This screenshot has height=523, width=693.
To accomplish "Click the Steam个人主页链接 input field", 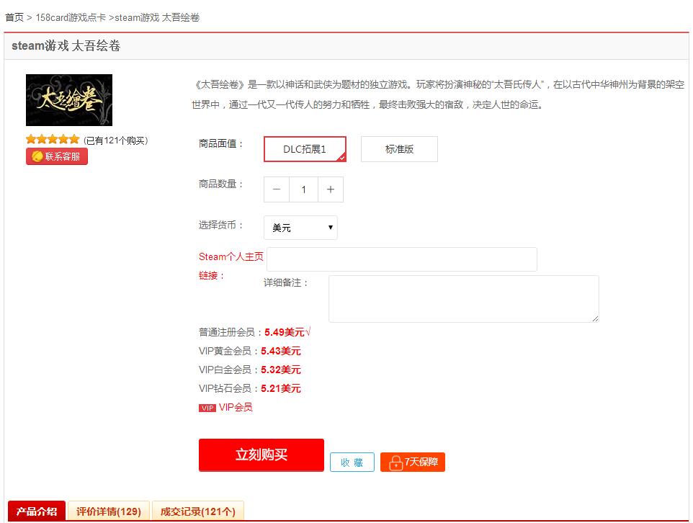I will [x=402, y=259].
